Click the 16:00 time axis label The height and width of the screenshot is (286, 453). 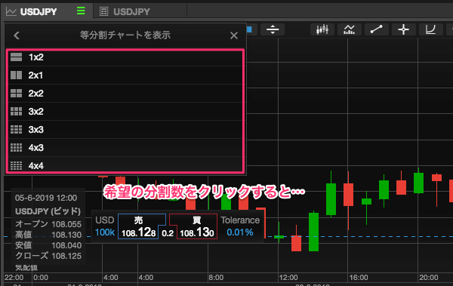359,278
